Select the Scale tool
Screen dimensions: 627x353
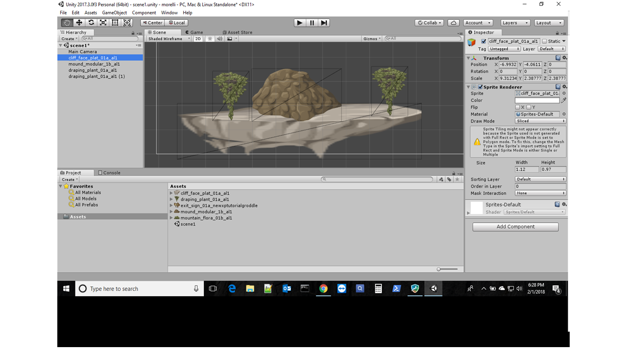pyautogui.click(x=103, y=23)
